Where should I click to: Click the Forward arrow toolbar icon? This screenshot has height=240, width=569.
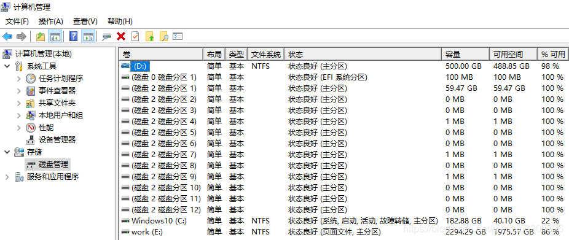22,36
